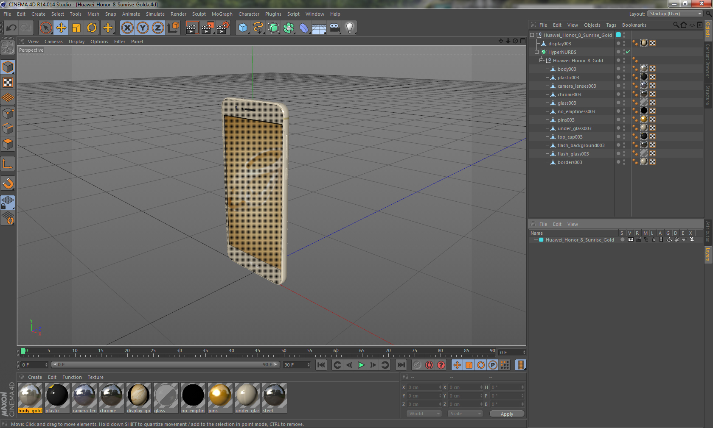Image resolution: width=713 pixels, height=428 pixels.
Task: Toggle X axis lock button
Action: (x=127, y=28)
